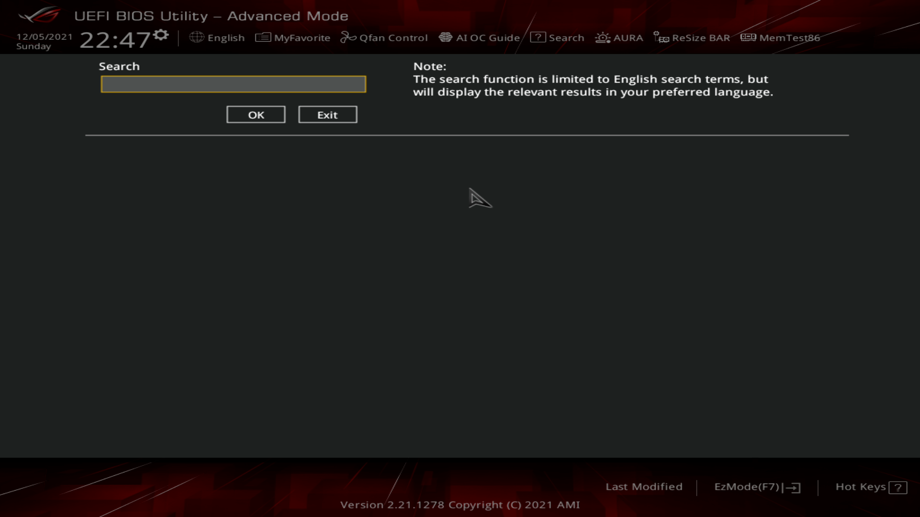Screen dimensions: 920x517
Task: Click the EzMode arrow icon
Action: [x=793, y=488]
